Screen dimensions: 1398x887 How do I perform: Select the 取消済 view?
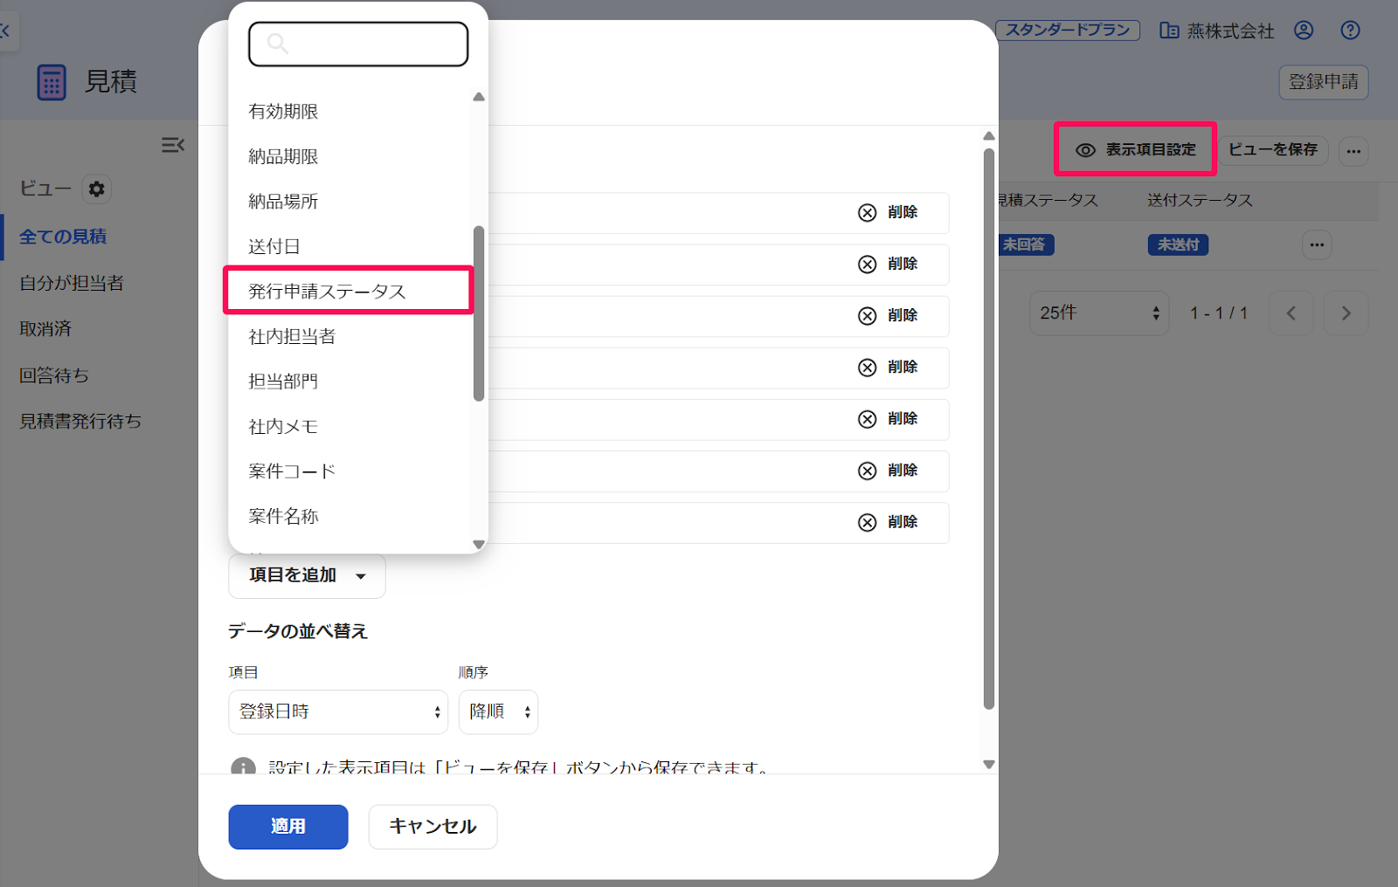click(45, 329)
